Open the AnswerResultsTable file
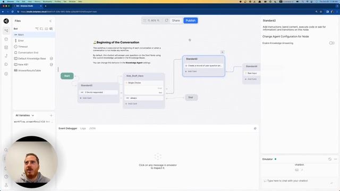 point(34,71)
